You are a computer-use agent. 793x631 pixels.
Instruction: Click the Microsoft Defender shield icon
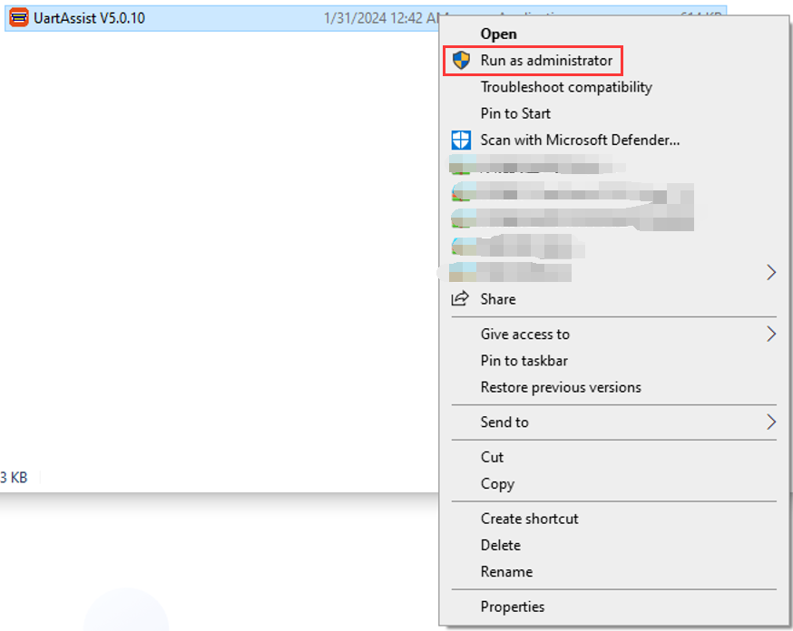tap(461, 140)
